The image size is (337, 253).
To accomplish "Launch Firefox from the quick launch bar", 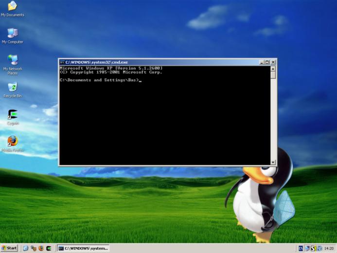I will click(41, 248).
